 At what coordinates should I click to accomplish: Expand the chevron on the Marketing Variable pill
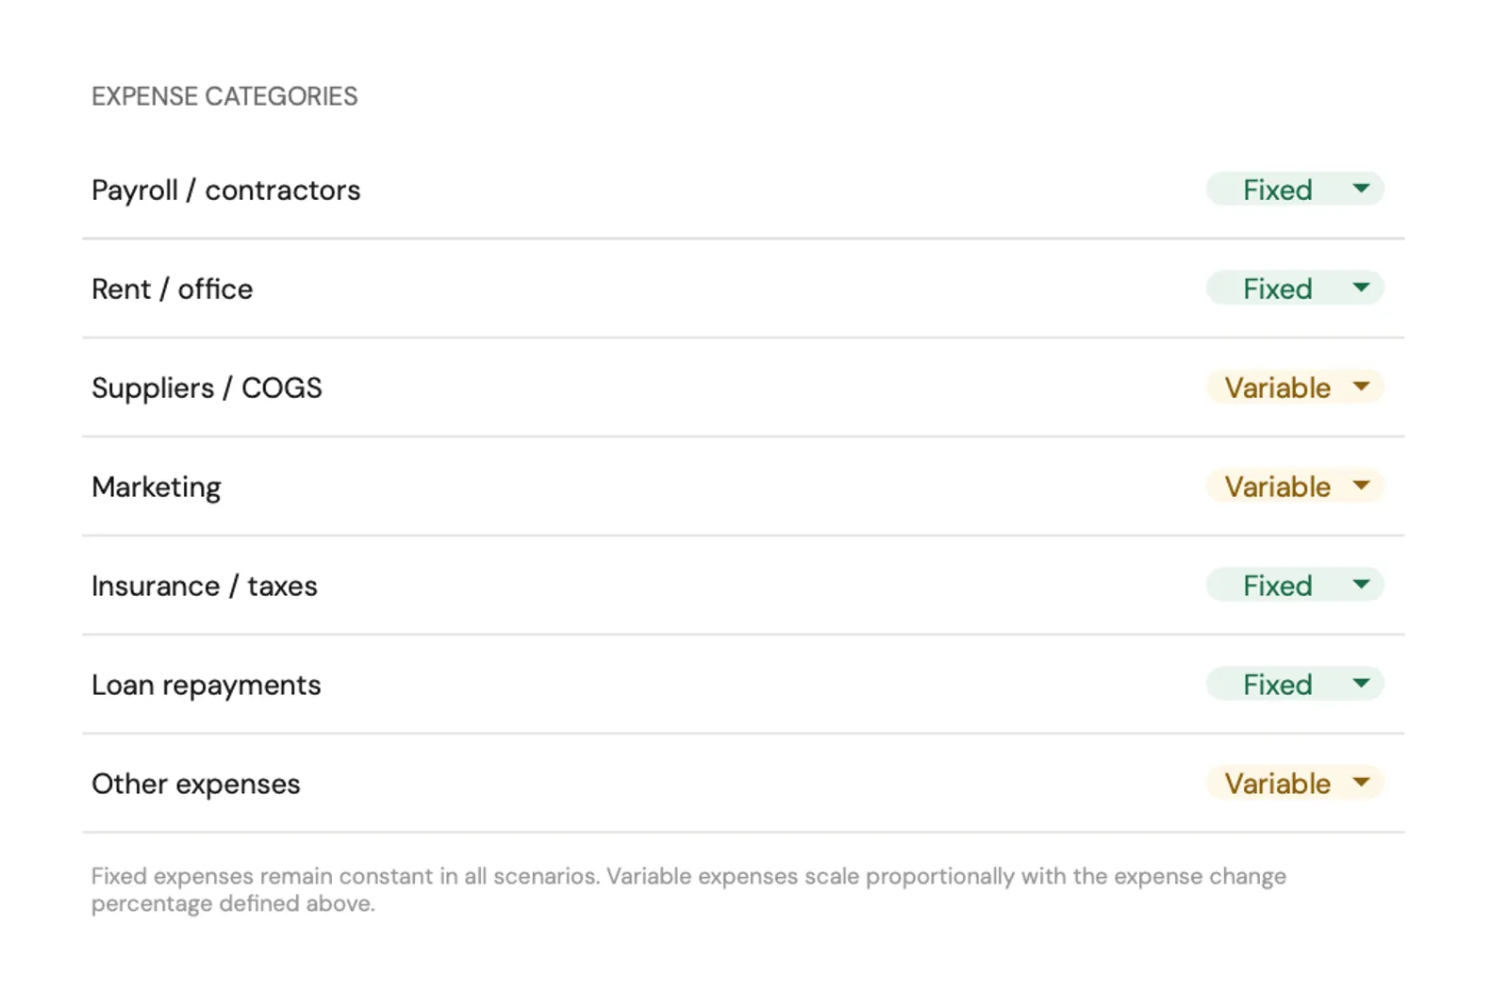point(1361,487)
